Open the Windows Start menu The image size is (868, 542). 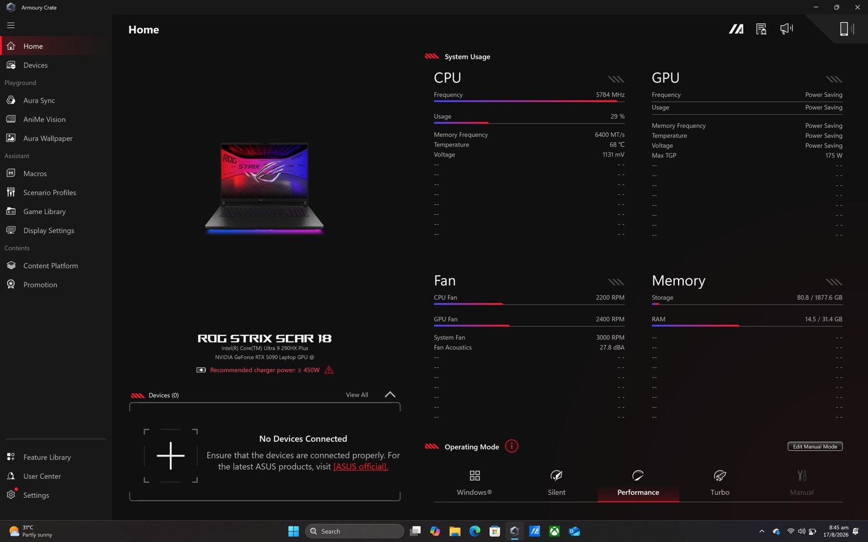coord(293,531)
